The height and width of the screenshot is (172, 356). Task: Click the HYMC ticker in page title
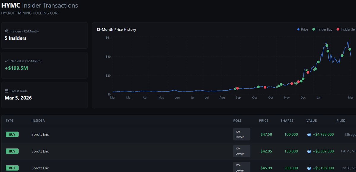[x=11, y=5]
